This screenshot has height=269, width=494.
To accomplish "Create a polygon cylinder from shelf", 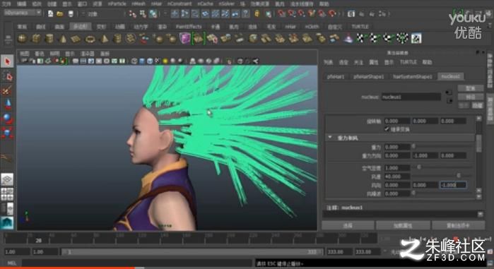I will point(49,38).
